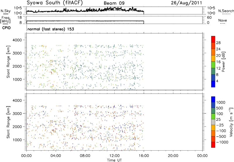Screen dimensions: 234x162
Task: Click the "Slant Range [km]" label of velocity panel
Action: (x=8, y=122)
